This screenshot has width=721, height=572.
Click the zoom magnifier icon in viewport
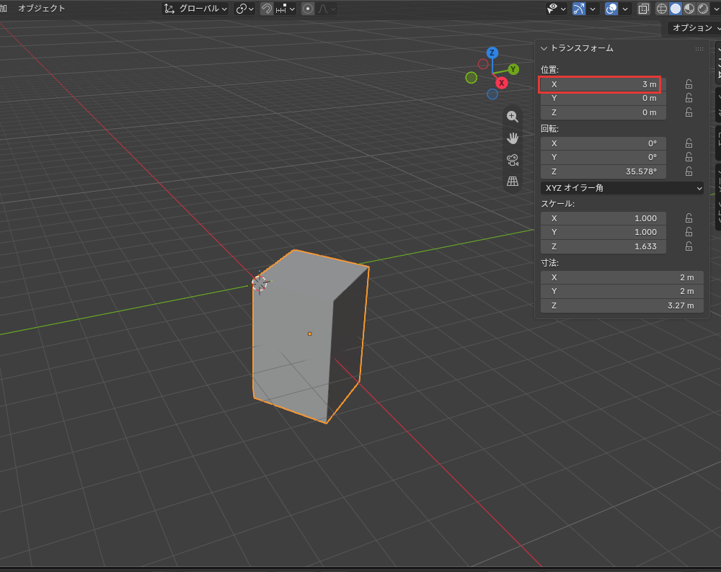coord(512,117)
